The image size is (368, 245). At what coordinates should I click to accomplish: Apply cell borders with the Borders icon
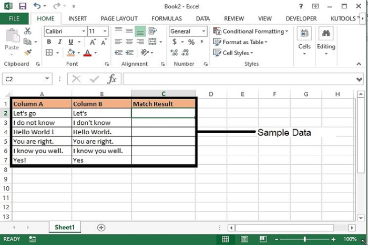(x=49, y=52)
